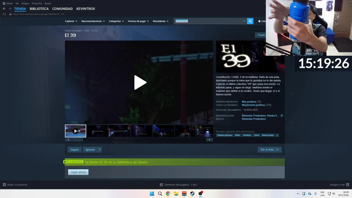Open the Todos los juegos breadcrumb
The height and width of the screenshot is (198, 352).
pyautogui.click(x=73, y=31)
